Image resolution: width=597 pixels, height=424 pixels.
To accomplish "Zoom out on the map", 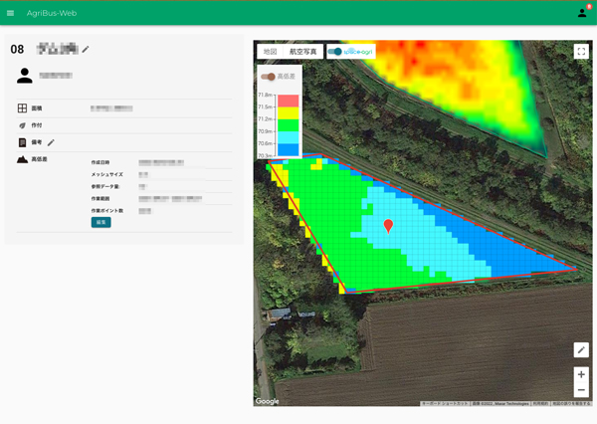I will [x=581, y=390].
